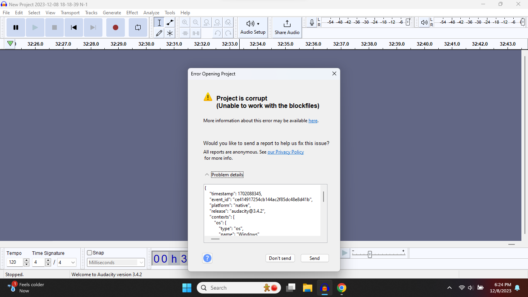Click the Zoom Out magnifier
This screenshot has width=528, height=297.
coord(196,23)
